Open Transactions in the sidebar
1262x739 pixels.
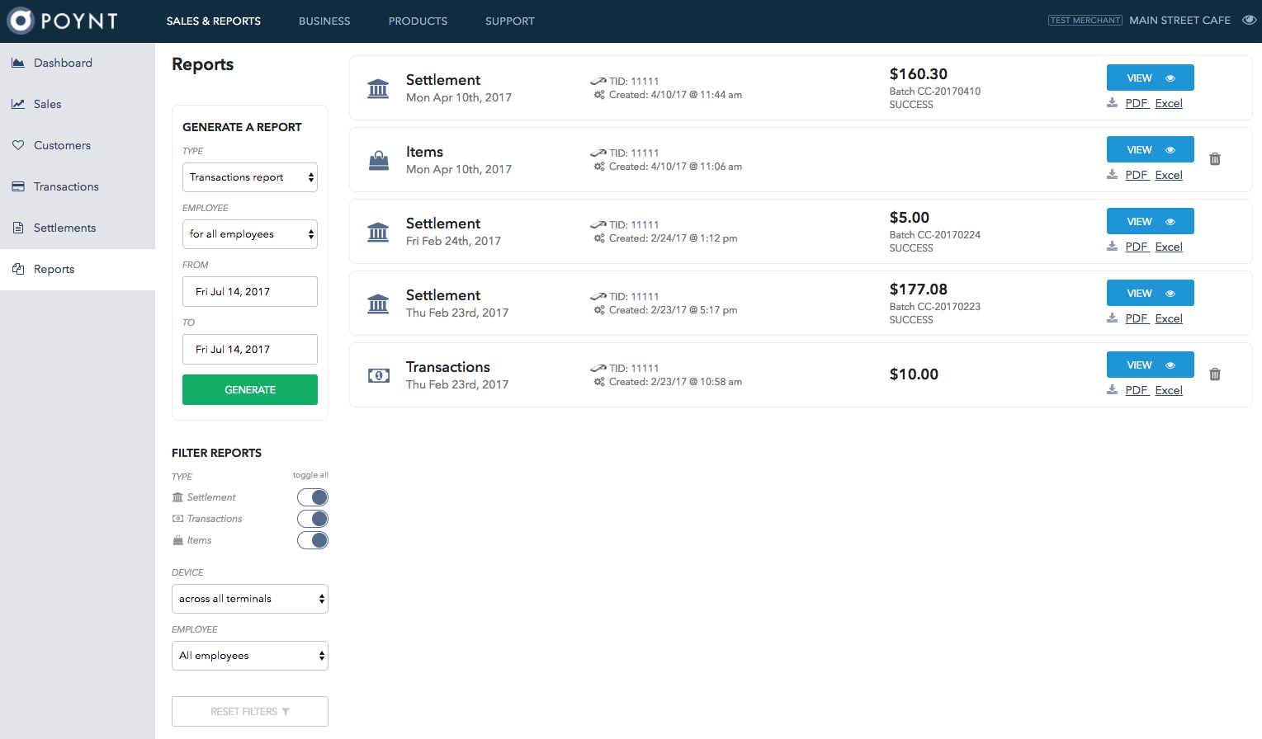tap(78, 187)
